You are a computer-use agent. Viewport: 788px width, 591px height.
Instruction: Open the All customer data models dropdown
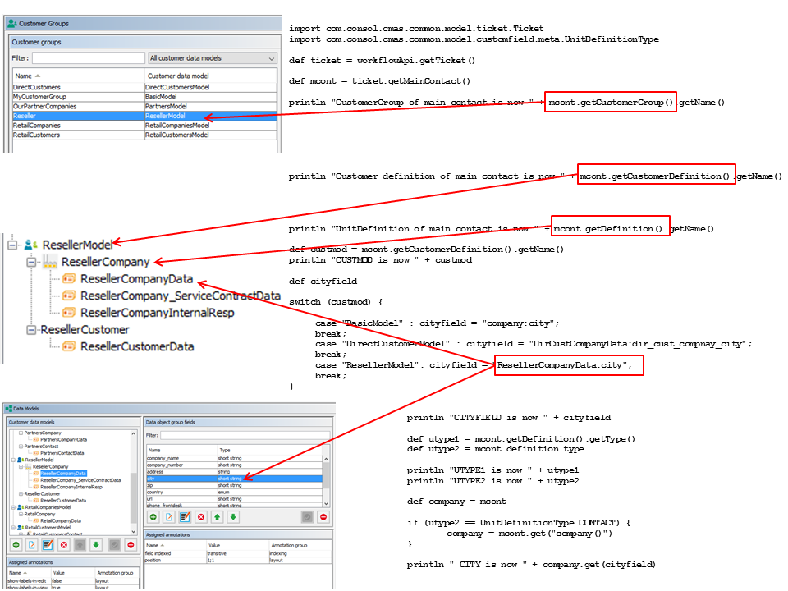211,58
